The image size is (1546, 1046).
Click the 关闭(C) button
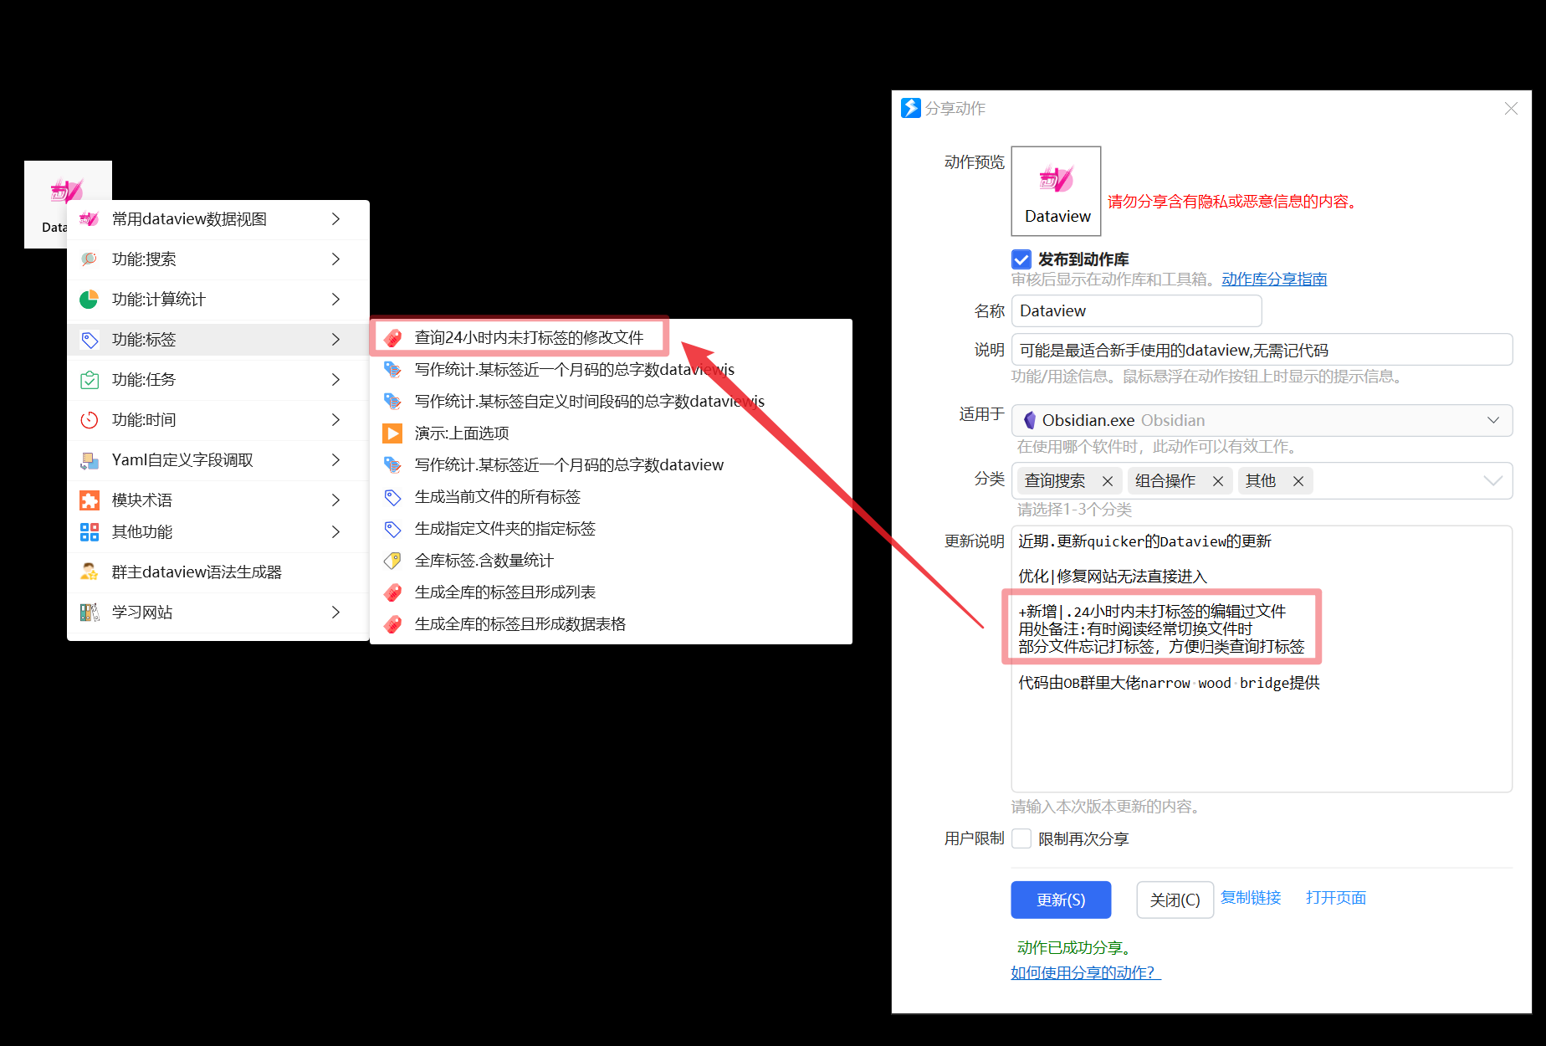pos(1175,900)
